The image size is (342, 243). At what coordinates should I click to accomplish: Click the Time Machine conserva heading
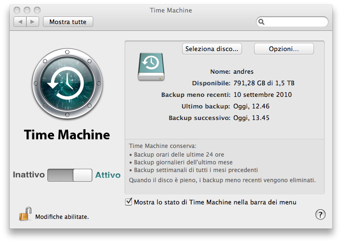click(163, 146)
